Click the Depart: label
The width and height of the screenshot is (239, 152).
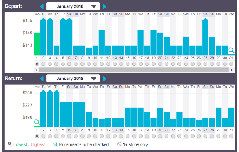(13, 6)
